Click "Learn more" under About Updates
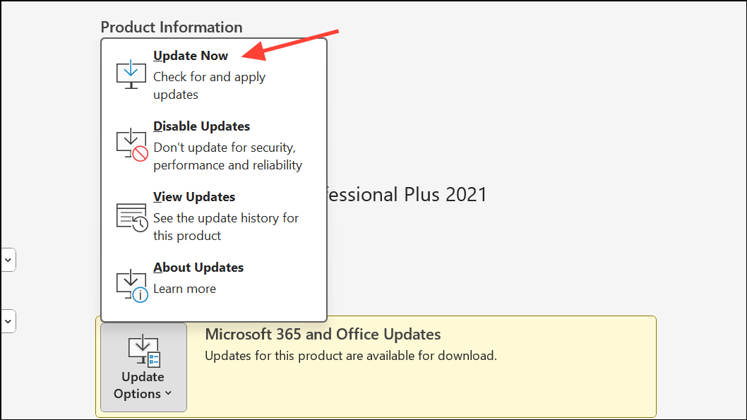This screenshot has width=747, height=420. [x=184, y=289]
